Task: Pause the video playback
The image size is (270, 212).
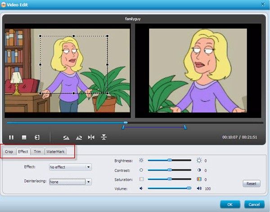Action: pyautogui.click(x=11, y=137)
